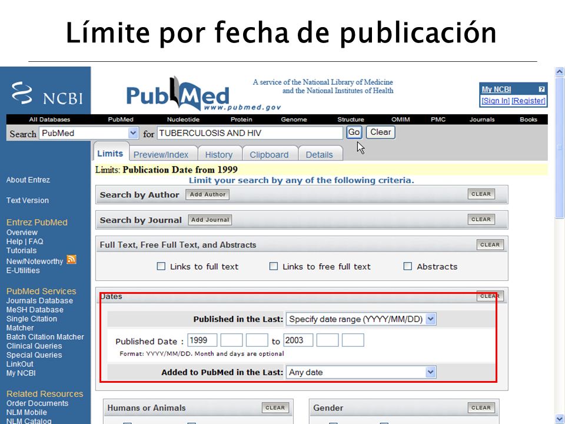Click the Go search button
This screenshot has width=565, height=424.
click(x=354, y=132)
